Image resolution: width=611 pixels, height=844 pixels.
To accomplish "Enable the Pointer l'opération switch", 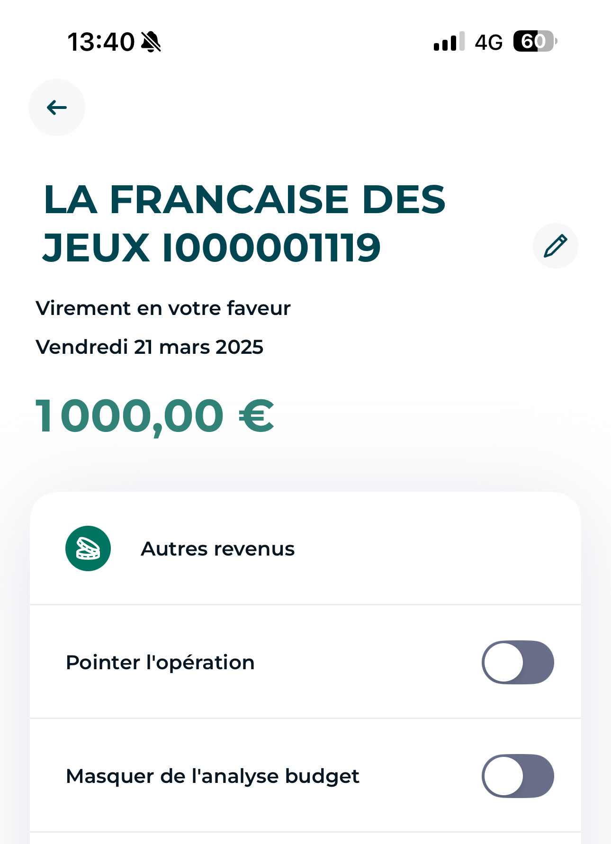I will point(518,662).
